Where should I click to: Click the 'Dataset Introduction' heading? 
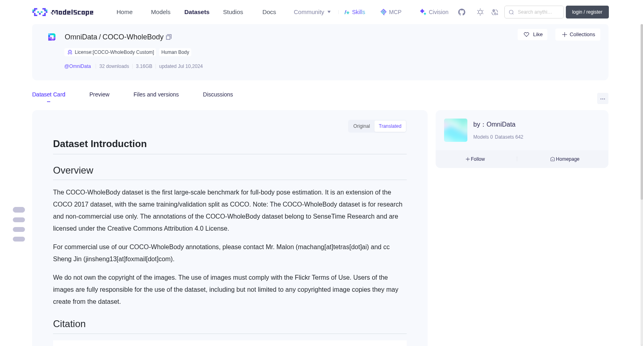[x=100, y=144]
